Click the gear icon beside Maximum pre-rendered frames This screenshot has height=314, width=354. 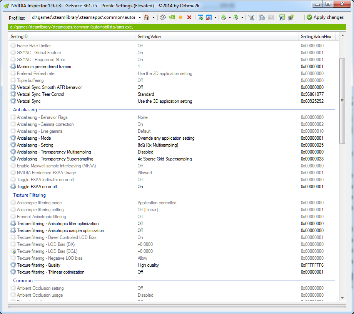(x=13, y=66)
